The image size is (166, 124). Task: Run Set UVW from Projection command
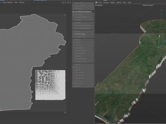pyautogui.click(x=83, y=12)
